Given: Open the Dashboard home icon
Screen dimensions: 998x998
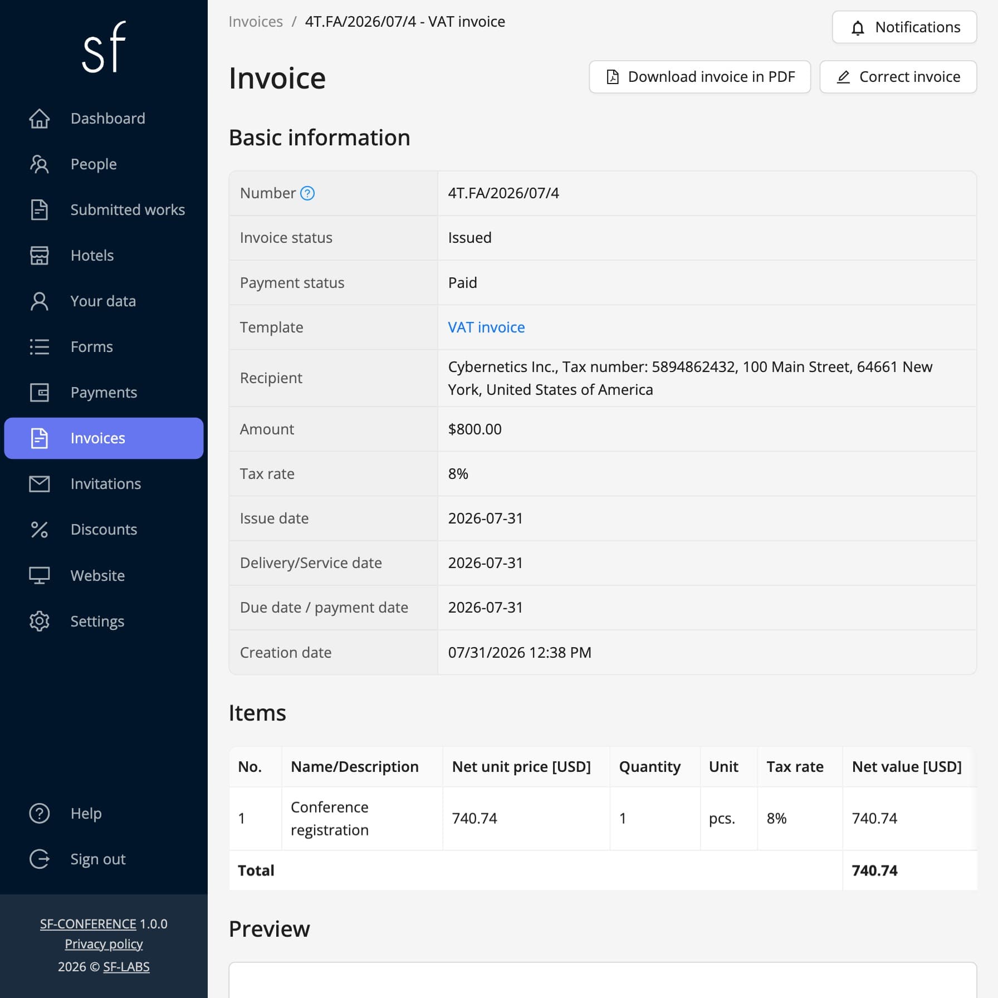Looking at the screenshot, I should (40, 119).
